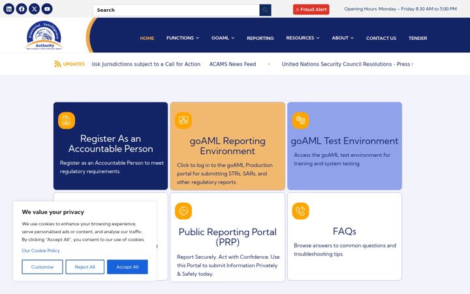The height and width of the screenshot is (294, 470).
Task: Click the Register As an Accountable Person icon
Action: 67,121
